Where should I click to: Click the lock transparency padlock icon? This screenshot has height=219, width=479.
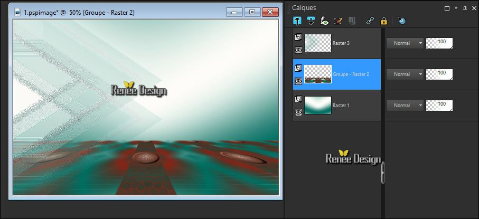(x=384, y=21)
